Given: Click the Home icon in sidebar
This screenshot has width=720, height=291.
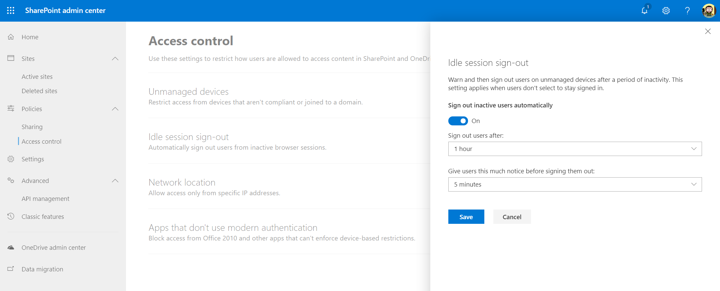Looking at the screenshot, I should [11, 37].
